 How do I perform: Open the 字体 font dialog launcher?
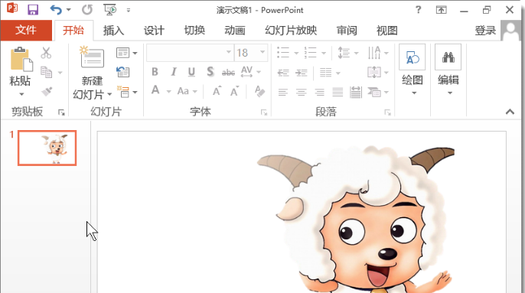coord(264,112)
